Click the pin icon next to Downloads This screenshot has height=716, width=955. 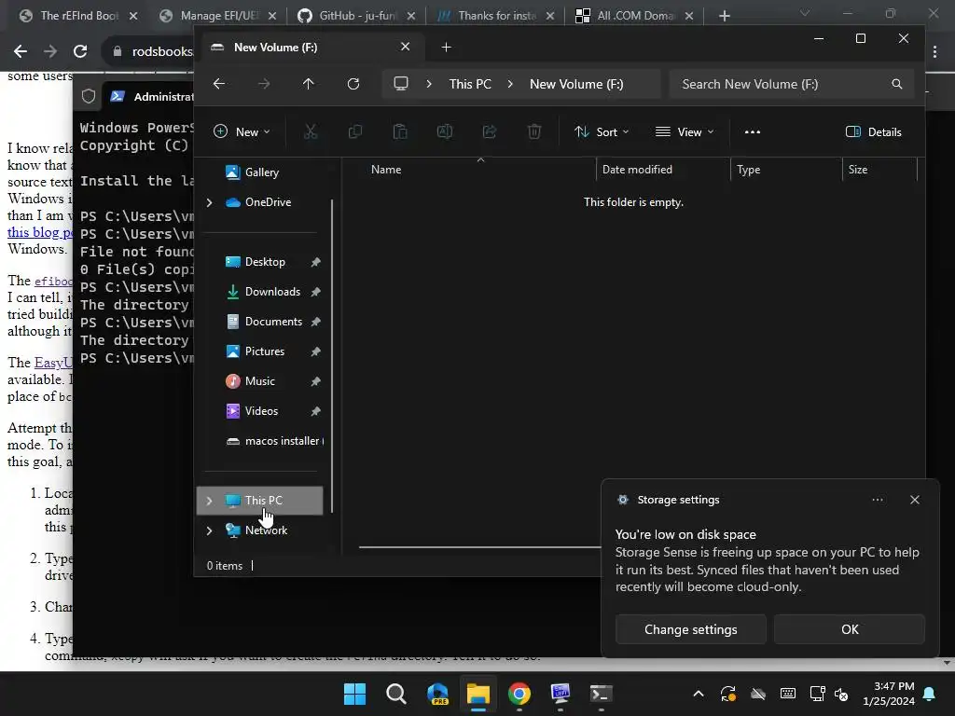click(315, 292)
